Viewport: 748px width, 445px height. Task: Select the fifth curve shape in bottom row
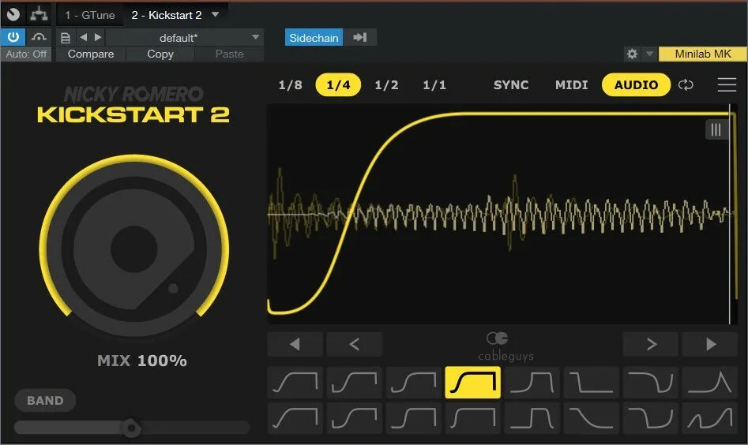532,418
